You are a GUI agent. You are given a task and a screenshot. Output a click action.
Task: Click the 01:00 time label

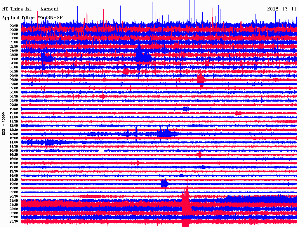(x=14, y=34)
